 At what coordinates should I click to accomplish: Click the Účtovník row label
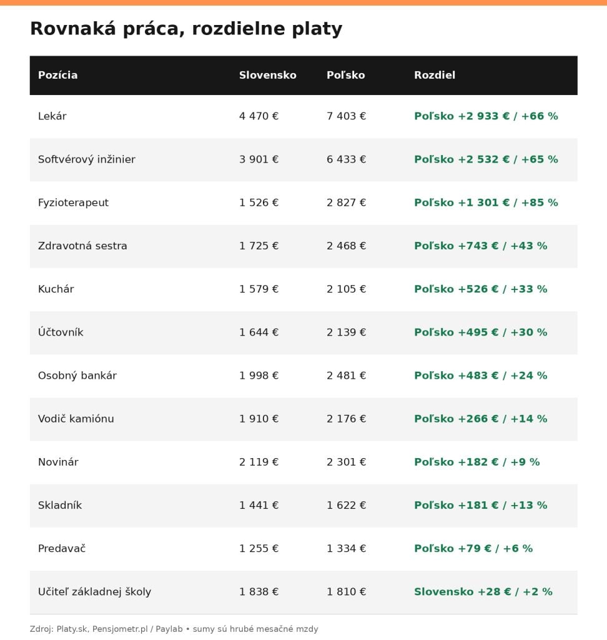tap(61, 332)
